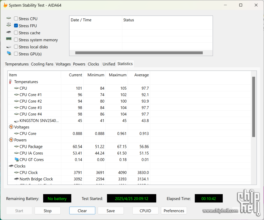Screen dimensions: 264x220
Task: Click the KINGSTON SNV2S40 average value 43.8
Action: click(145, 121)
